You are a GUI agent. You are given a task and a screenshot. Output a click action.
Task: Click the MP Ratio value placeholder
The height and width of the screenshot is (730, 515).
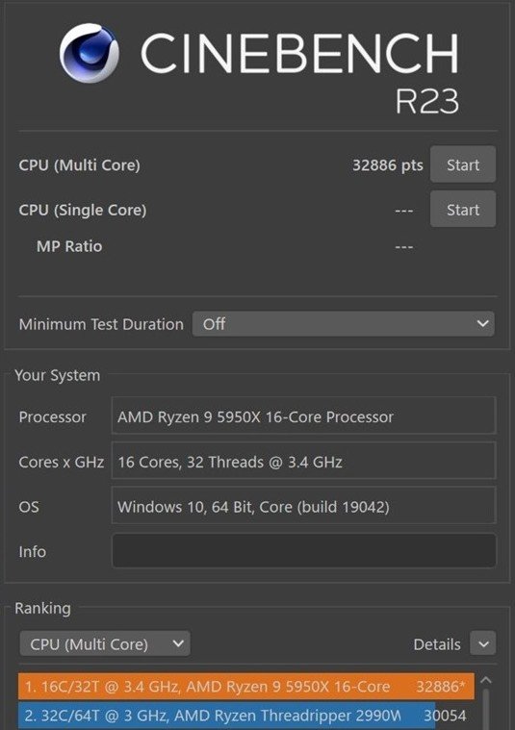click(x=403, y=247)
